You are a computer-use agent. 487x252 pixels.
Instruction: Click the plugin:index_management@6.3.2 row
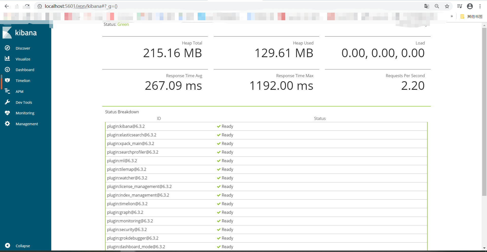266,195
